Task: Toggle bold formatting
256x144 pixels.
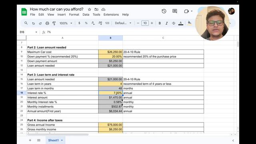Action: coord(160,23)
